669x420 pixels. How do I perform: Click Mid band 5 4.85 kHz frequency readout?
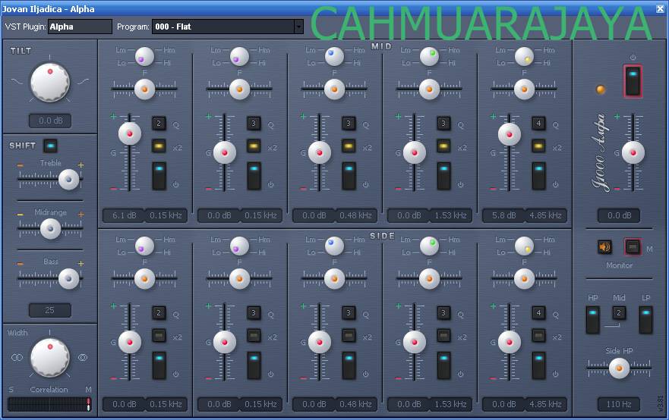545,215
